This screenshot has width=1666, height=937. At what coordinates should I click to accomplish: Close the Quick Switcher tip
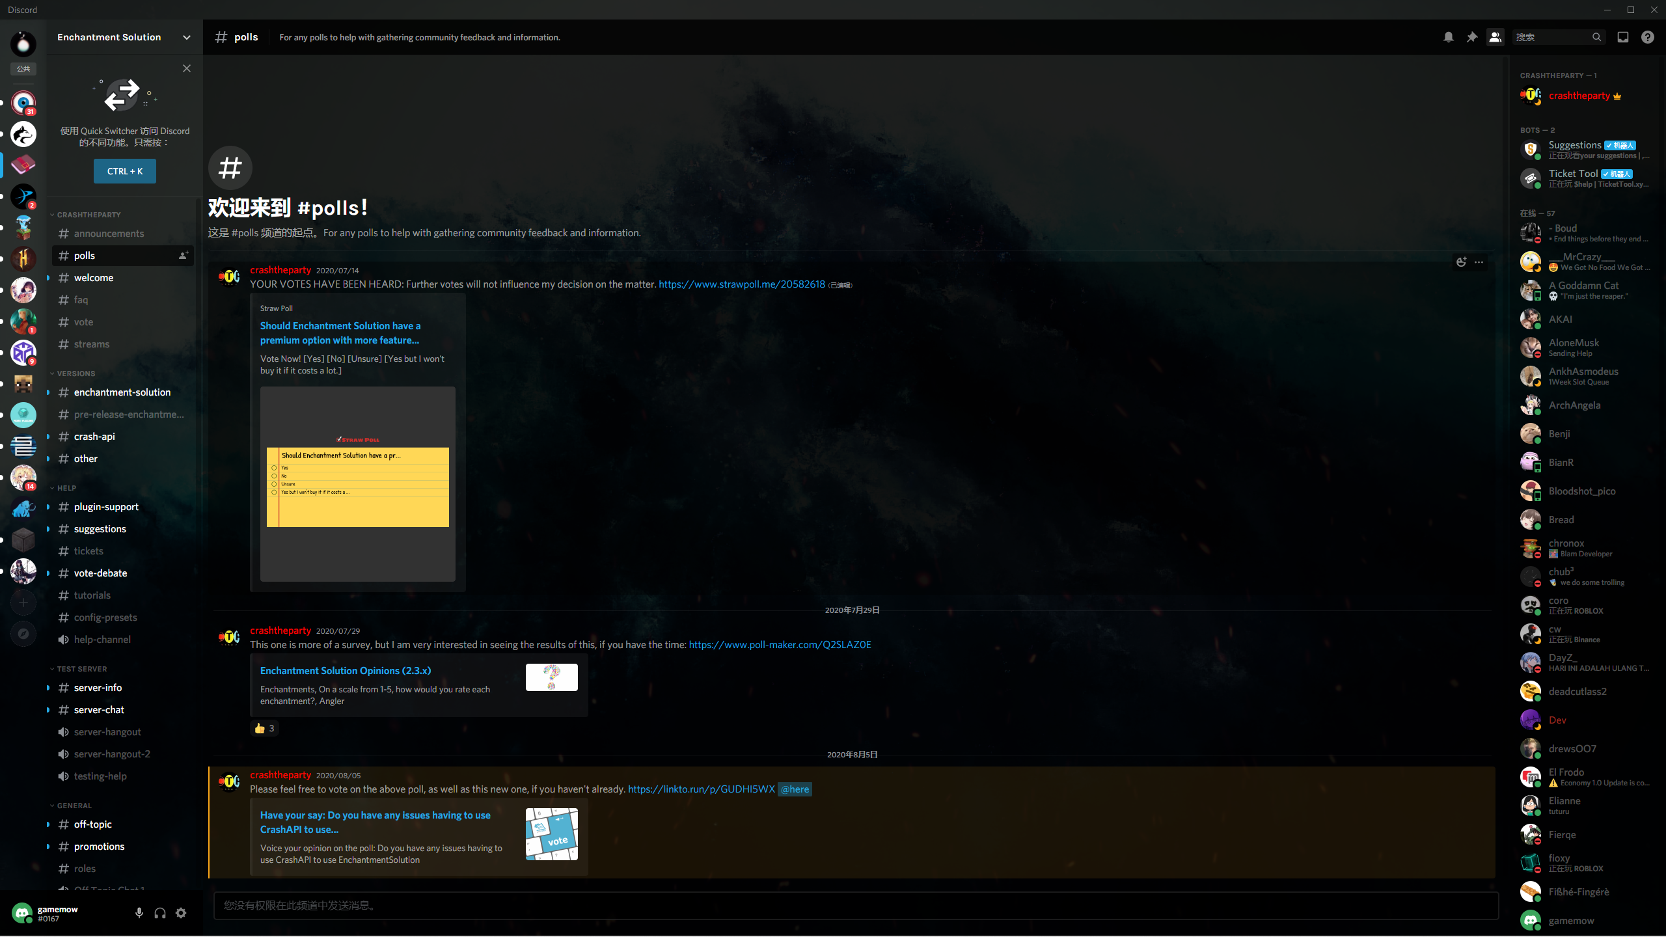coord(187,68)
